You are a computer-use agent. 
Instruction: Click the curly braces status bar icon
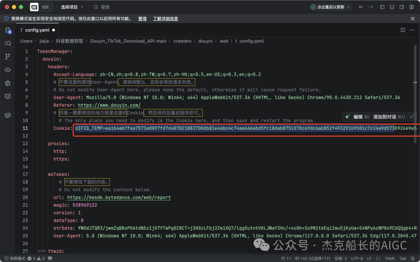point(378,259)
